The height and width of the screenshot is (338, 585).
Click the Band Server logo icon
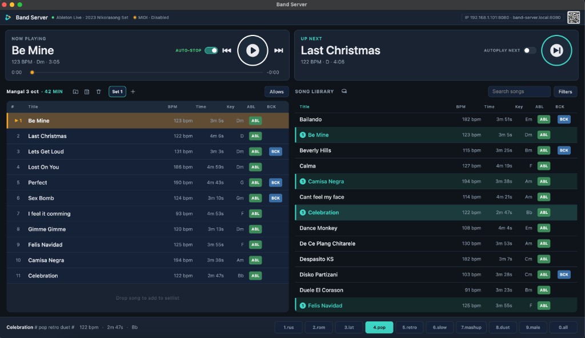tap(8, 18)
